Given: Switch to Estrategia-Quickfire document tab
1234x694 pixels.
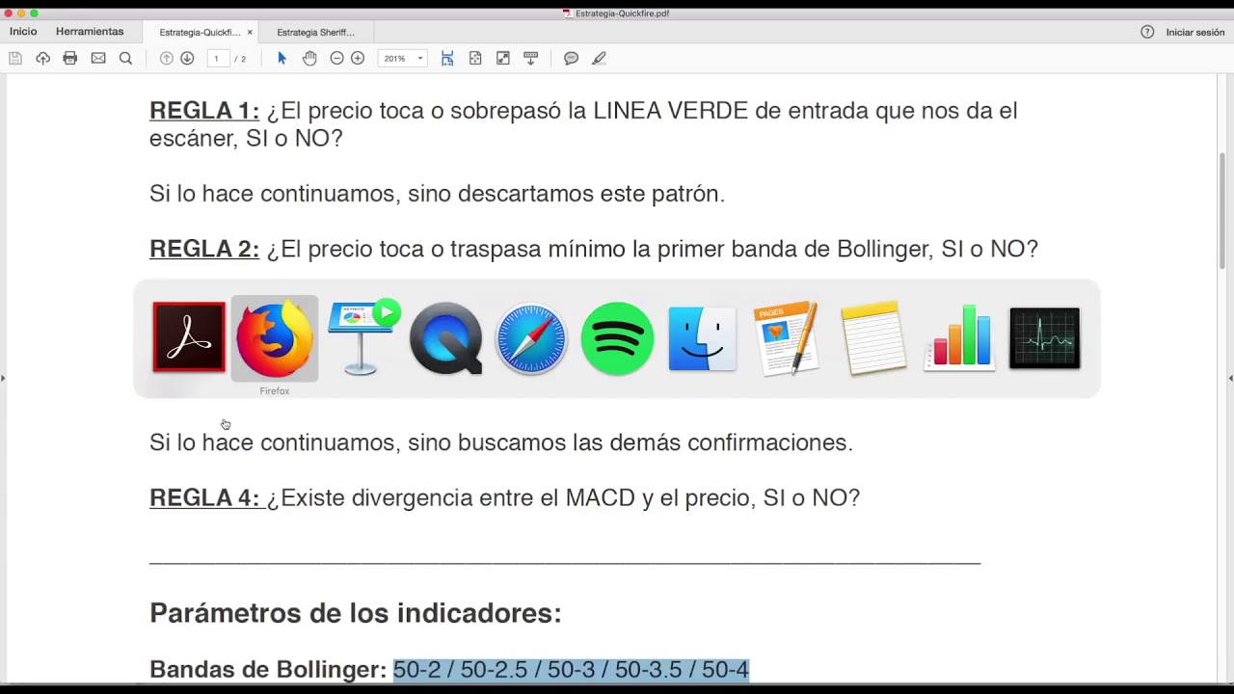Looking at the screenshot, I should tap(200, 33).
